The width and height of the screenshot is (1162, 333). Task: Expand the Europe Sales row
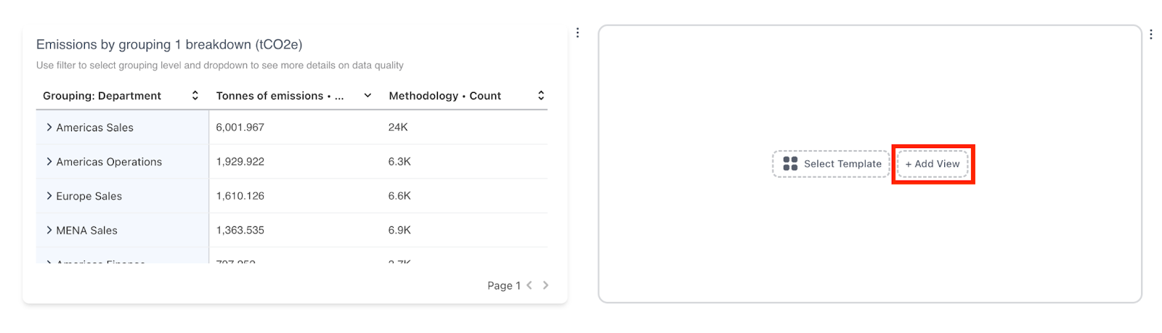click(49, 195)
